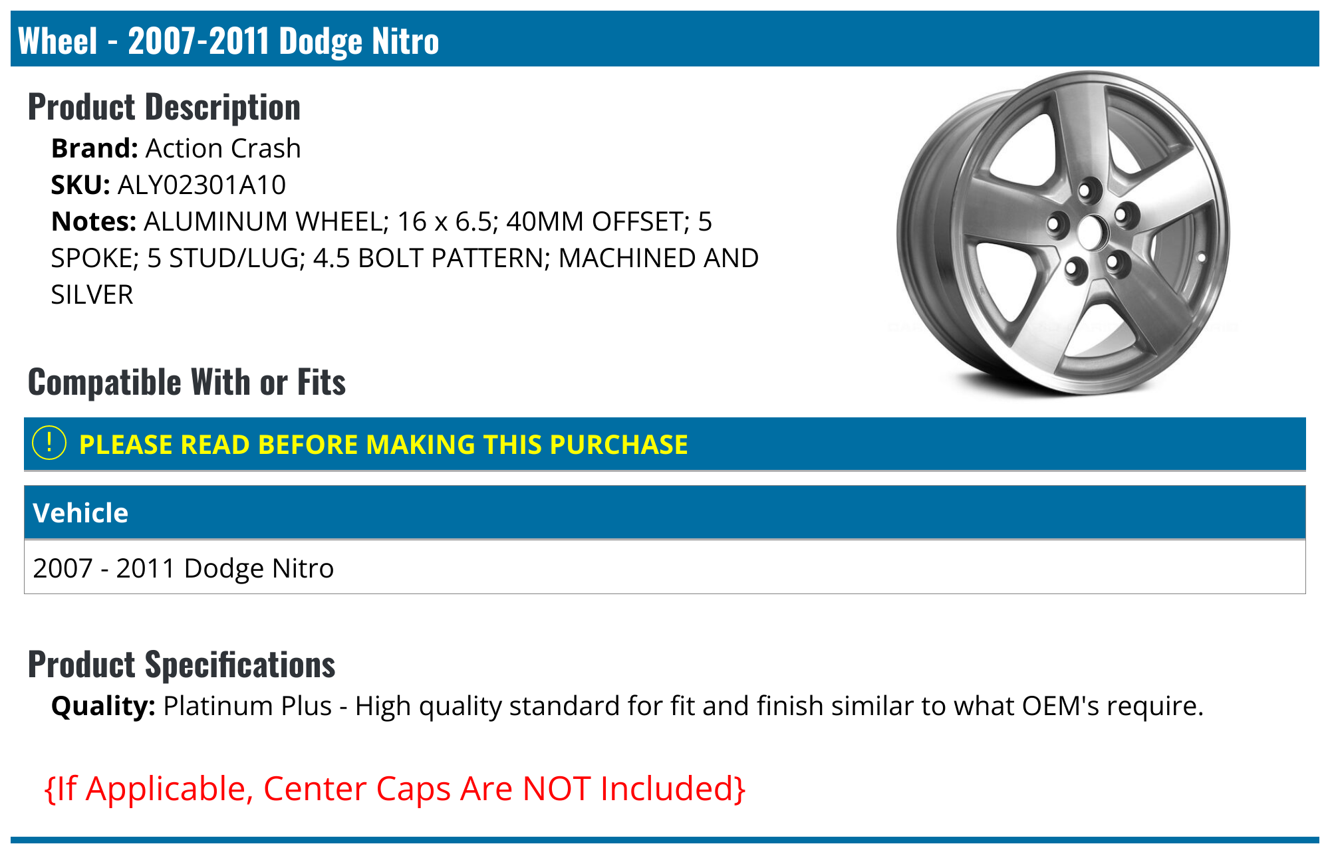
Task: Click the "Action Crash" brand name
Action: point(223,148)
